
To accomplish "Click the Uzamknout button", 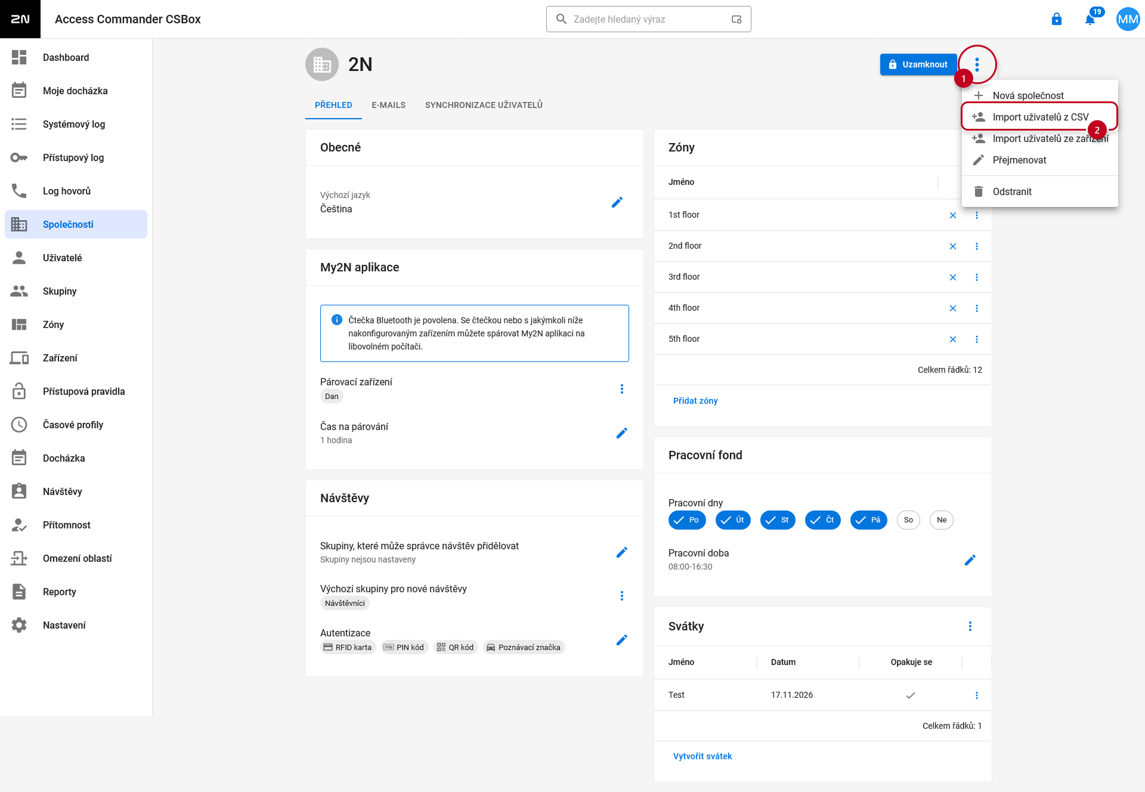I will pyautogui.click(x=918, y=64).
